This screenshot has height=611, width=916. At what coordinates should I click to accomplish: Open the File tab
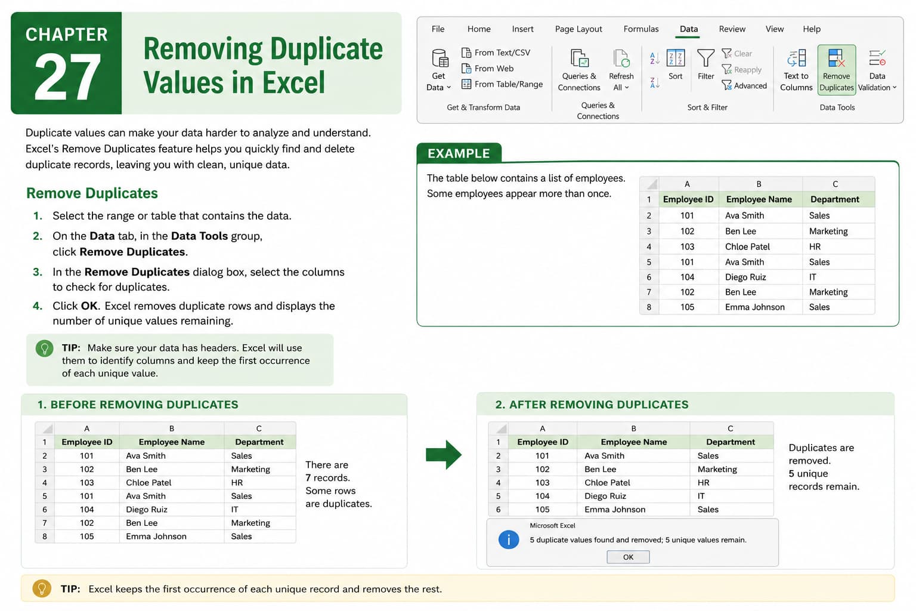pos(438,29)
